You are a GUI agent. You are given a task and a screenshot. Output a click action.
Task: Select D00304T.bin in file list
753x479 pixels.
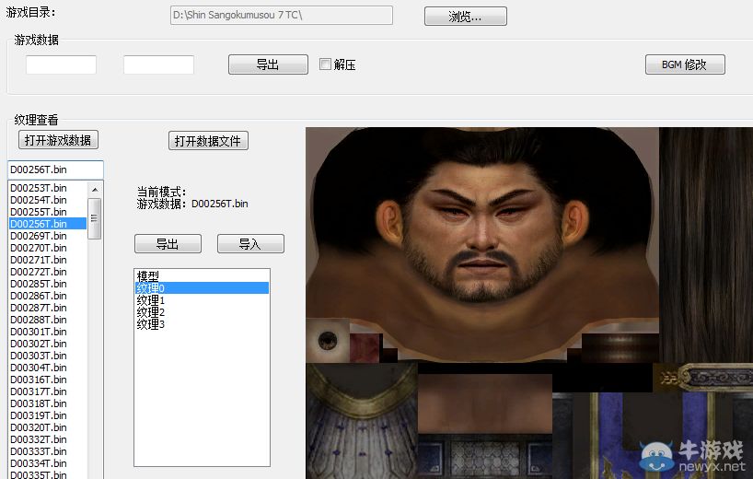48,368
